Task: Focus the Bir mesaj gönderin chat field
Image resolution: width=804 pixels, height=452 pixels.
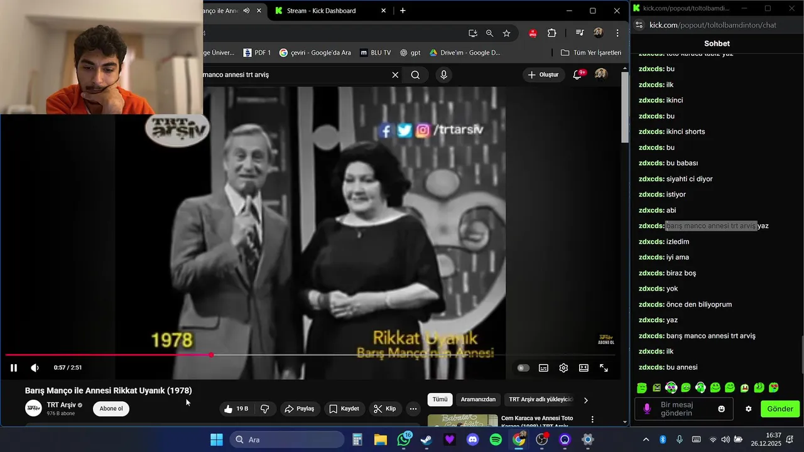Action: tap(683, 409)
